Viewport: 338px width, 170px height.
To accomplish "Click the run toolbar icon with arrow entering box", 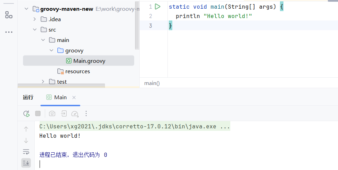I will pos(64,113).
